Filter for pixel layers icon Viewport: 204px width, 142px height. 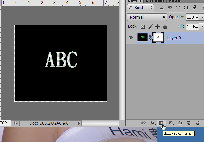point(162,7)
